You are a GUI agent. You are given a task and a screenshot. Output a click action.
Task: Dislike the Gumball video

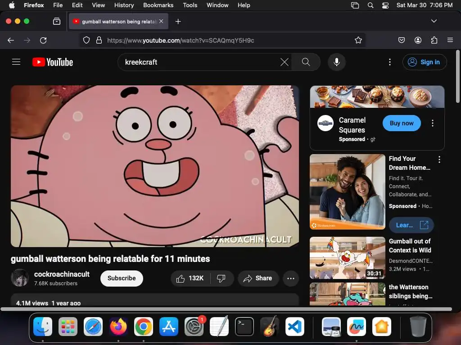click(x=221, y=278)
